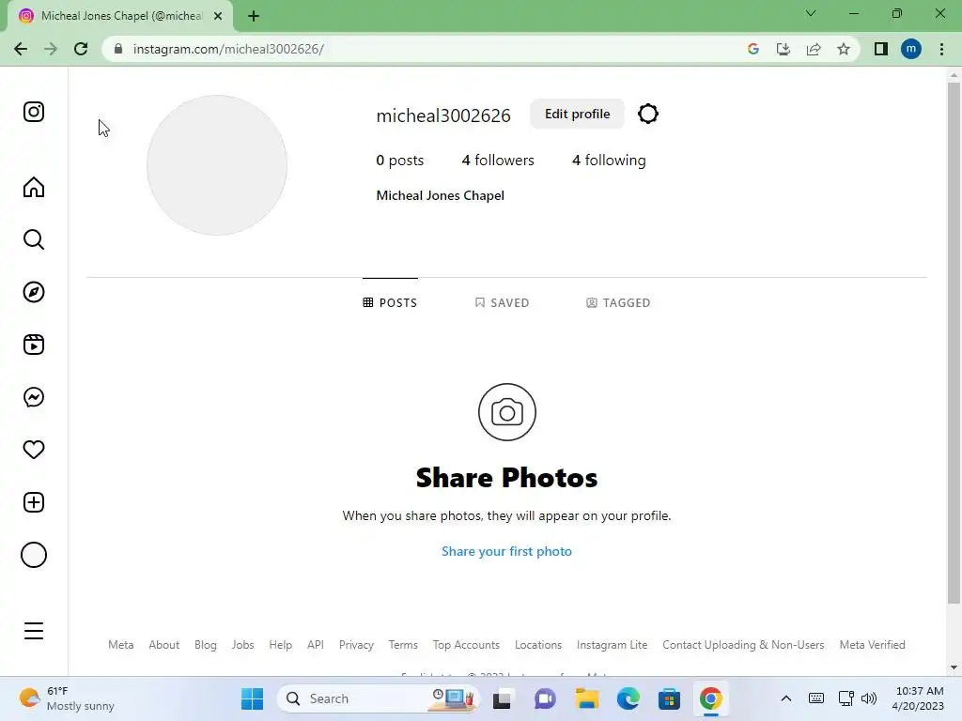The image size is (962, 721).
Task: Open Reels from the sidebar
Action: pyautogui.click(x=34, y=345)
